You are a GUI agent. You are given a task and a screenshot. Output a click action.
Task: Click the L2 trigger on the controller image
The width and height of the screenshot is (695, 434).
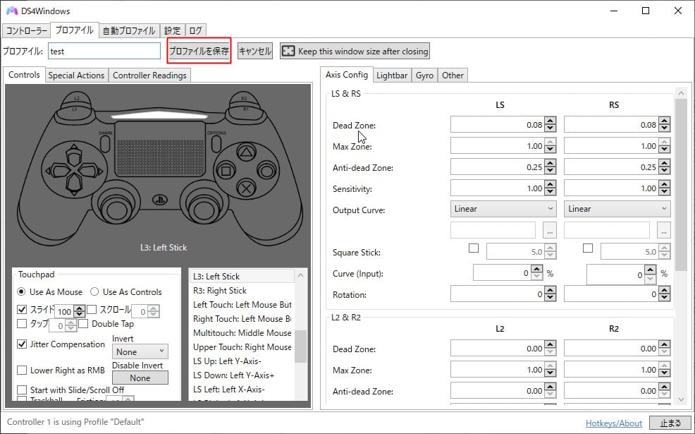coord(77,98)
